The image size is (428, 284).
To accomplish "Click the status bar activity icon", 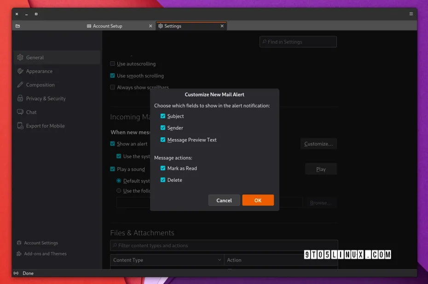I will 16,273.
